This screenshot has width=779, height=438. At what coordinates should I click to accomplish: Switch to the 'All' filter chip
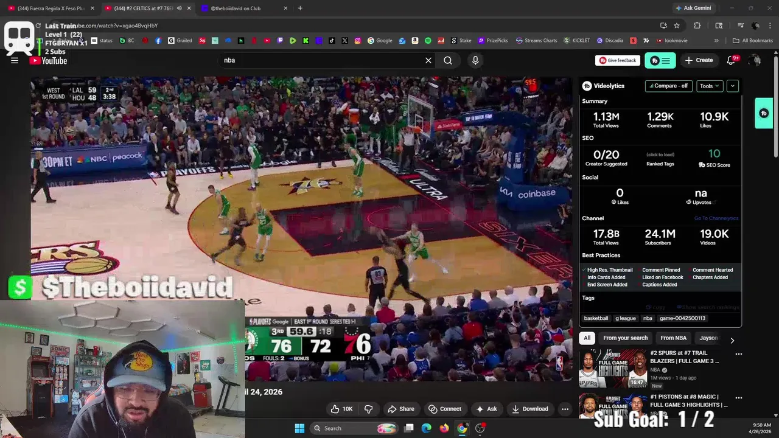coord(587,338)
